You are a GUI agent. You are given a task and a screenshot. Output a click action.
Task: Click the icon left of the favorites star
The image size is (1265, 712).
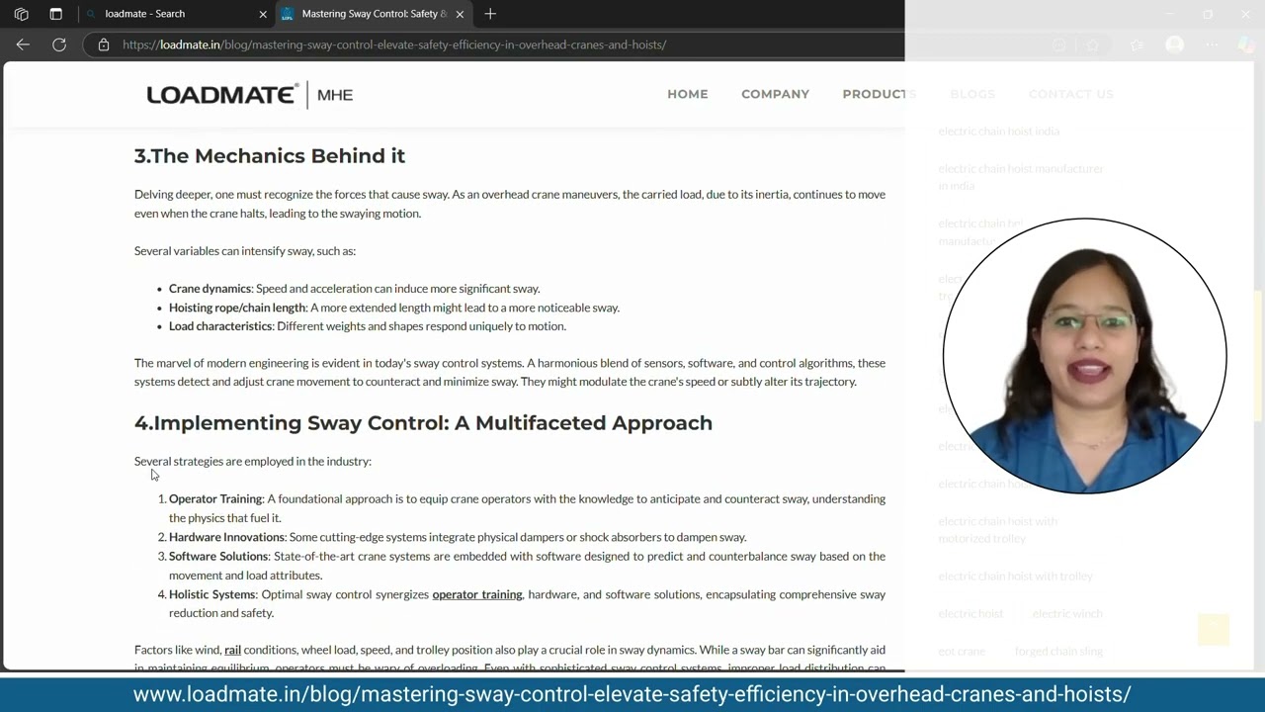1059,44
